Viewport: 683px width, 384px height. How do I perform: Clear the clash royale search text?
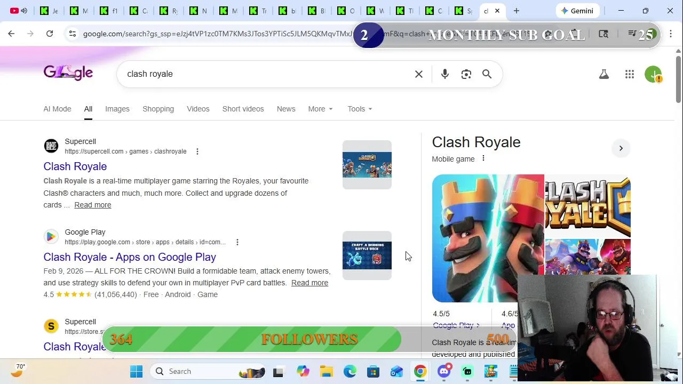tap(419, 74)
